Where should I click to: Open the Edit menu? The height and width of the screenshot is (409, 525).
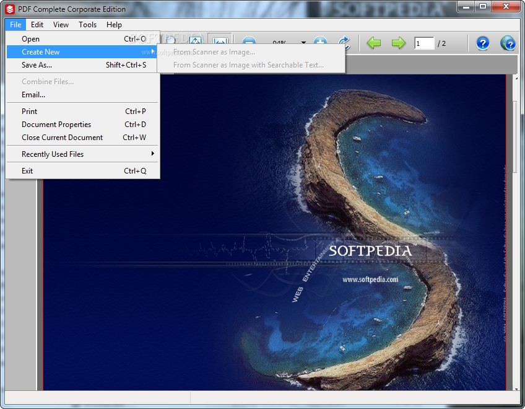click(37, 24)
